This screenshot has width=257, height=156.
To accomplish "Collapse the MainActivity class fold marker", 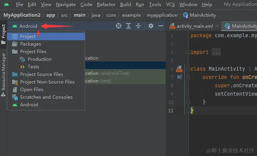I will pyautogui.click(x=188, y=69).
